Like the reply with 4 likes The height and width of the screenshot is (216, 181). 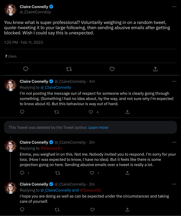click(91, 112)
